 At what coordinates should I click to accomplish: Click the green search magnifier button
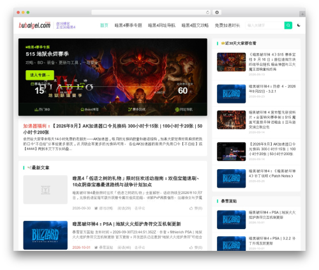click(288, 26)
